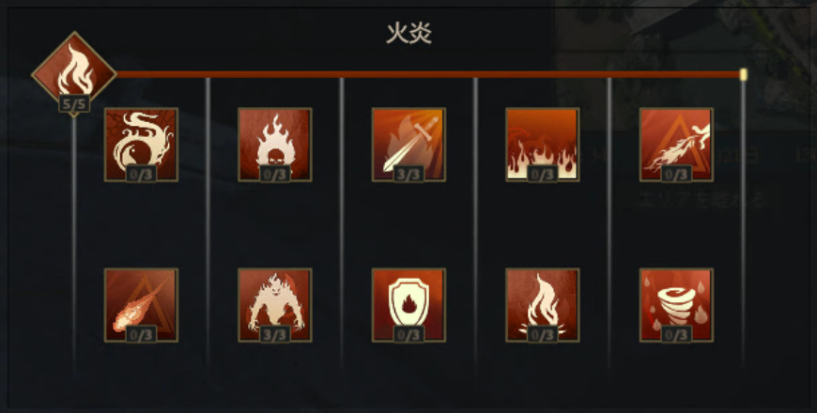Pick the fireball meteor skill icon

pos(141,305)
